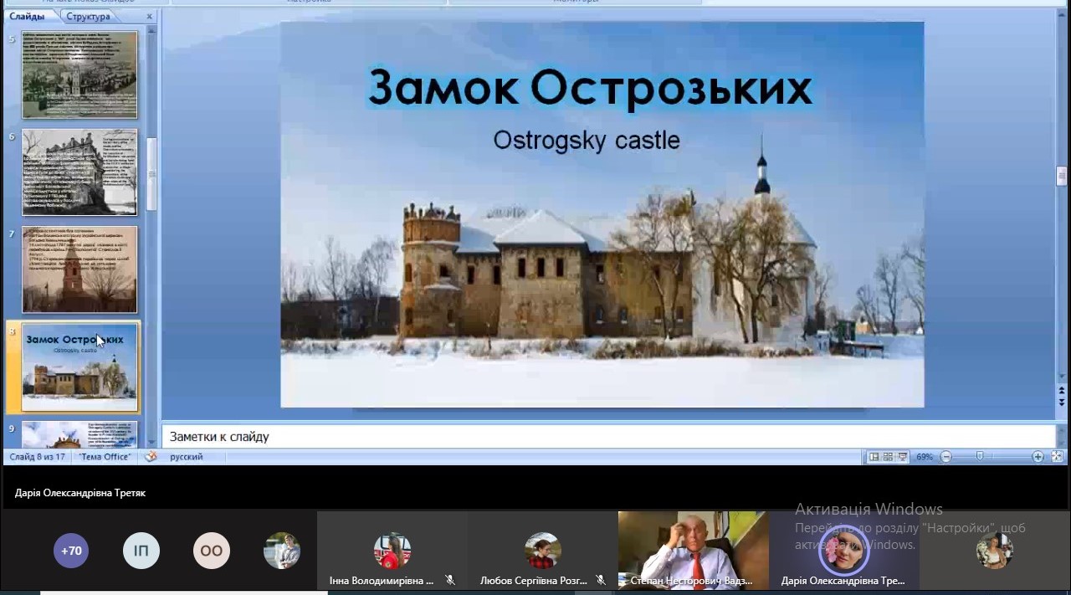
Task: Run spell check icon in status bar
Action: pyautogui.click(x=151, y=457)
